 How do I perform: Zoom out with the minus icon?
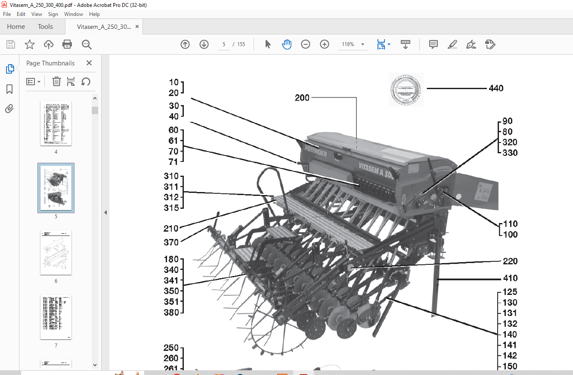click(306, 44)
